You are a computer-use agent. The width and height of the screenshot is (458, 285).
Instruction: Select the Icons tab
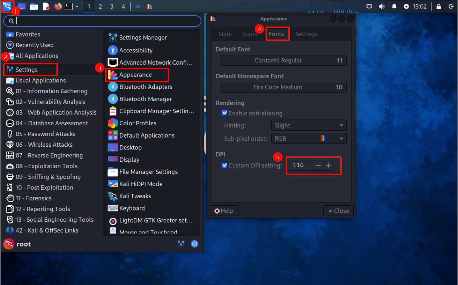point(250,34)
